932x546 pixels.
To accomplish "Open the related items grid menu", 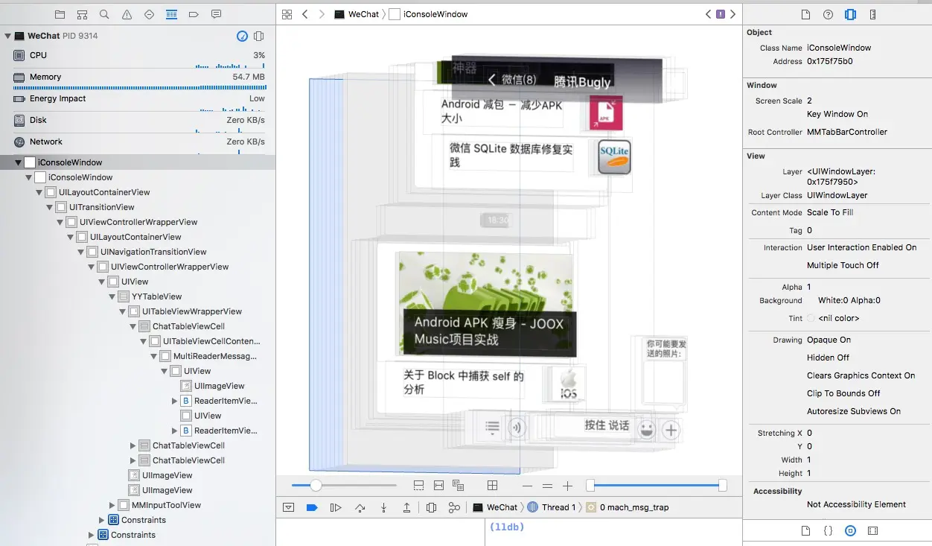I will [x=287, y=14].
